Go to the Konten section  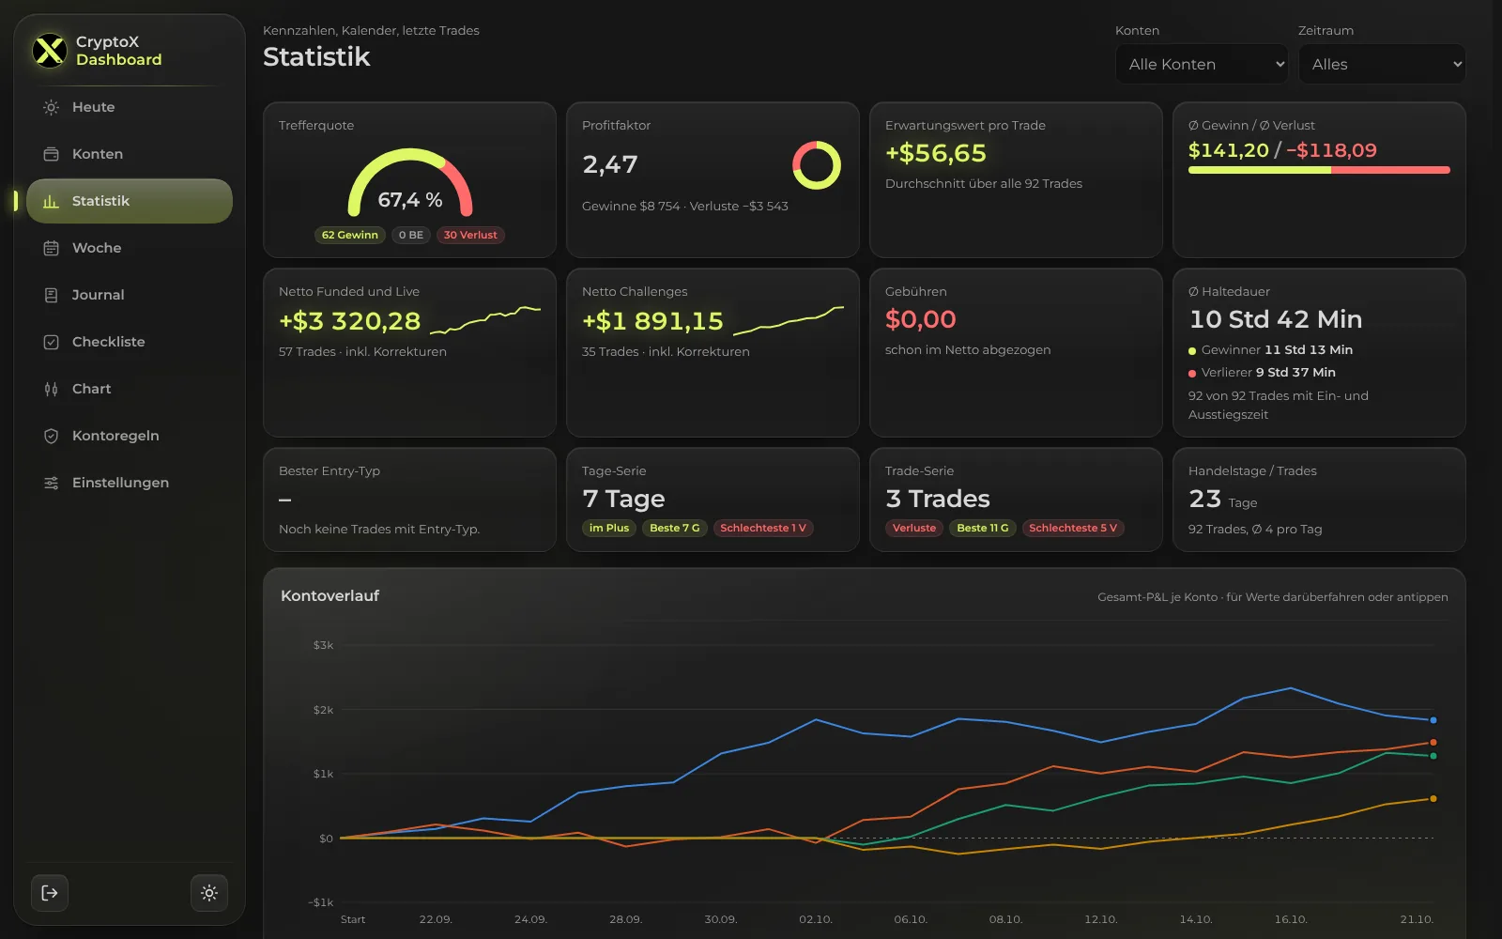130,154
